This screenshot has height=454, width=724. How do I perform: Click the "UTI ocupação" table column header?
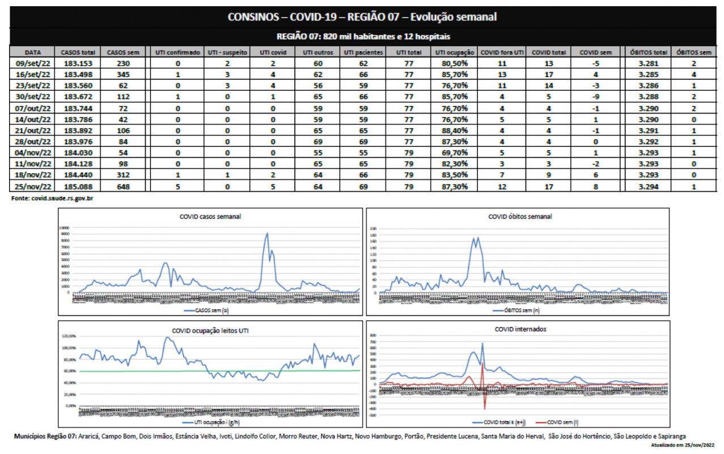click(455, 53)
